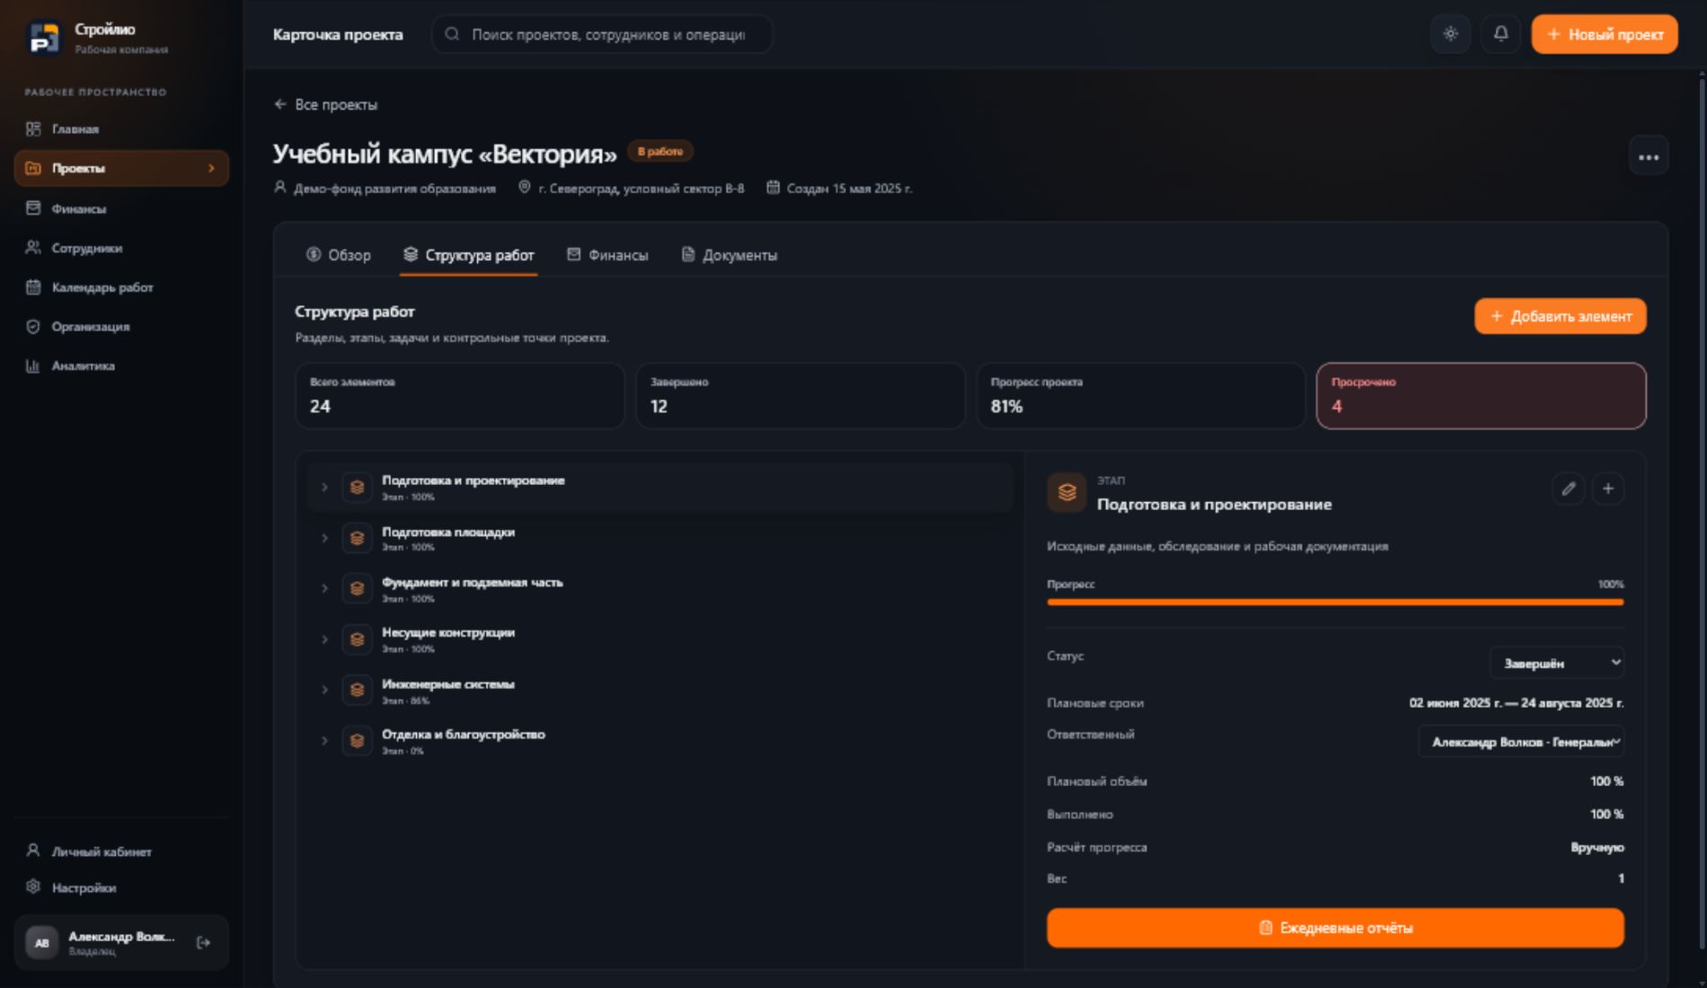
Task: Click the Добавить элемент button
Action: (1561, 316)
